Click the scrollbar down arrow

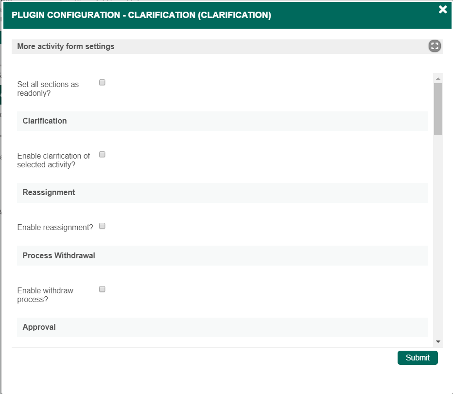[x=438, y=341]
